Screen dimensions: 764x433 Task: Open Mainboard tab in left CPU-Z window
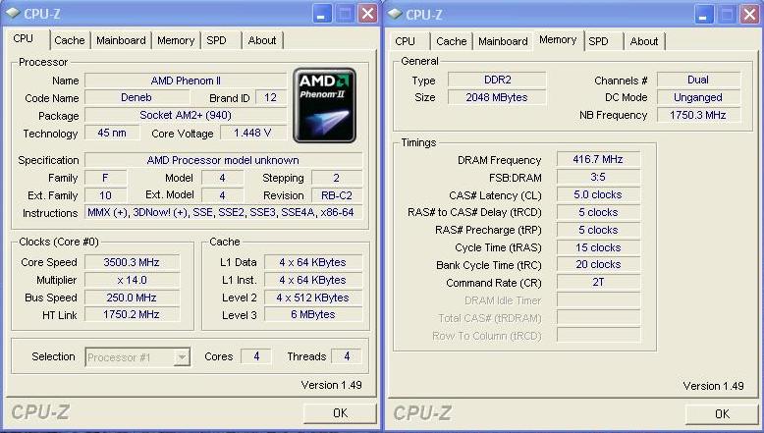121,40
